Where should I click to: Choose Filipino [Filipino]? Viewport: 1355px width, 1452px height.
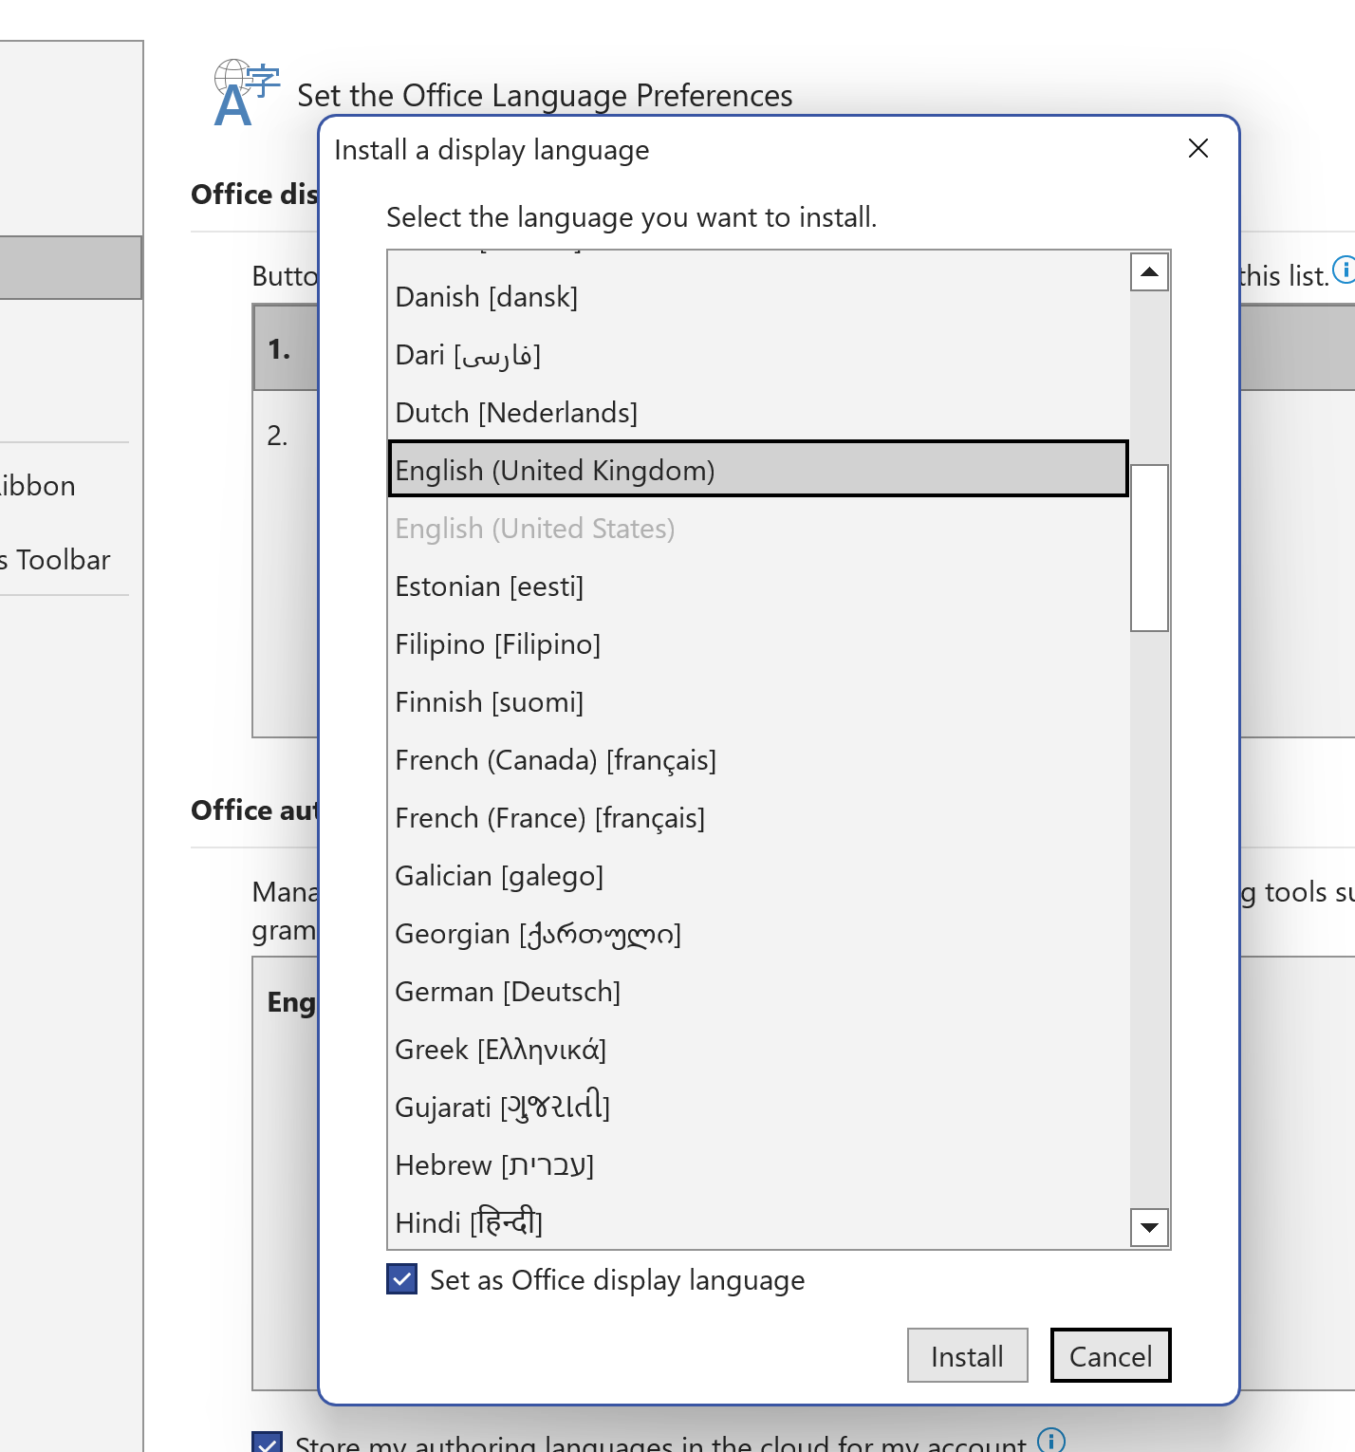[758, 643]
